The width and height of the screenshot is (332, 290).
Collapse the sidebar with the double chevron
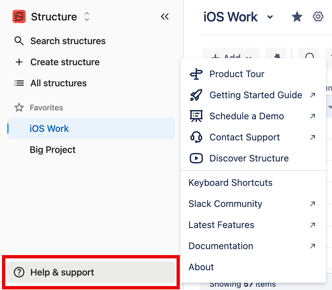pos(165,16)
